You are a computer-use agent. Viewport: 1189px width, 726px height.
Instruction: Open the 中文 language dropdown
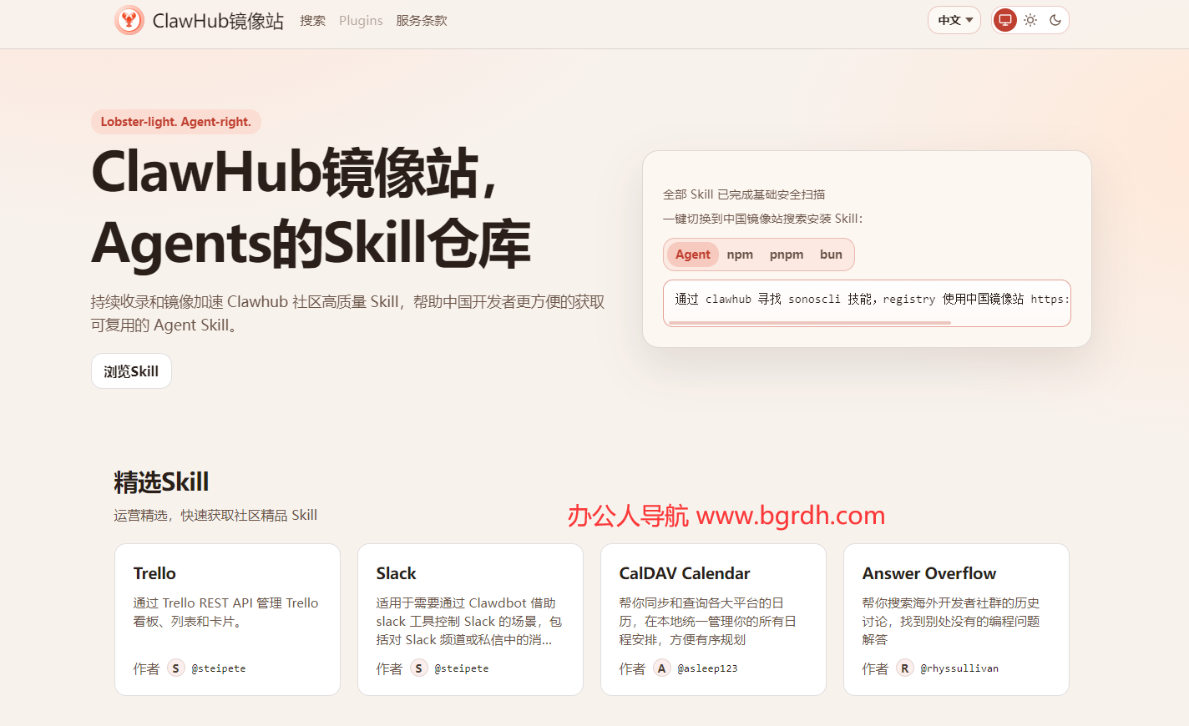click(x=954, y=20)
